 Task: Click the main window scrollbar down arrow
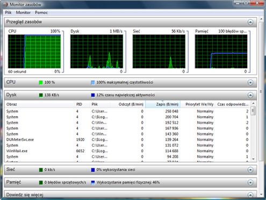tap(261, 195)
